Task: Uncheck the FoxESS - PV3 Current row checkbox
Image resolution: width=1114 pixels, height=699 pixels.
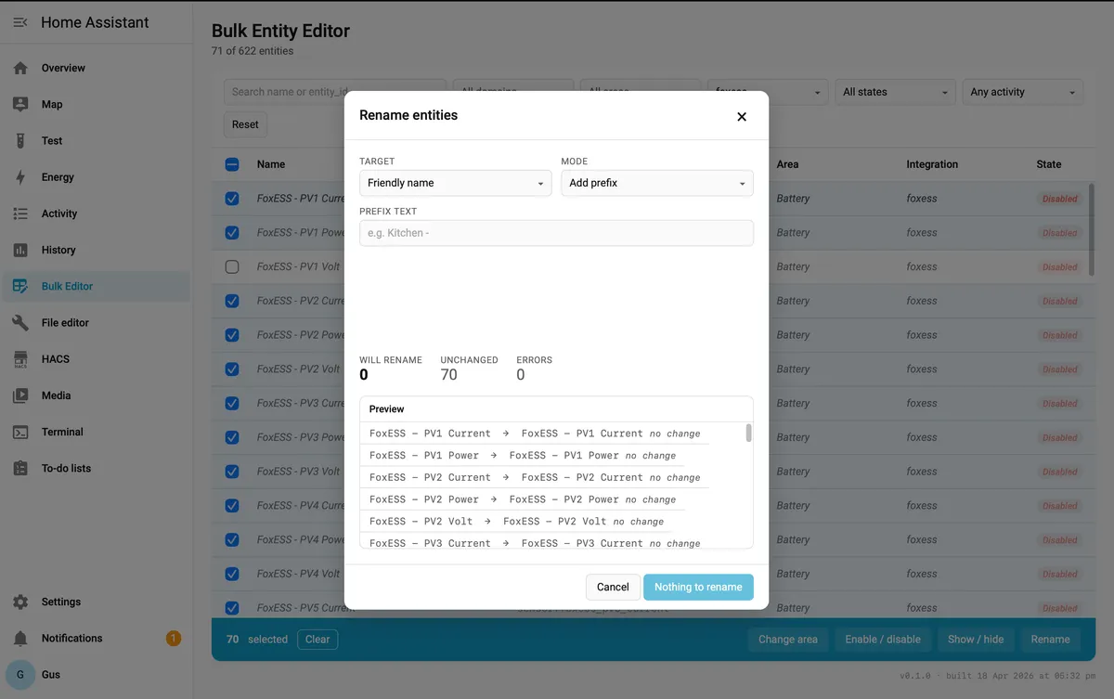Action: (x=232, y=403)
